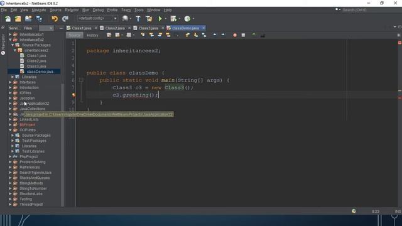The width and height of the screenshot is (402, 226).
Task: Switch to the Files panel tab
Action: pyautogui.click(x=28, y=28)
